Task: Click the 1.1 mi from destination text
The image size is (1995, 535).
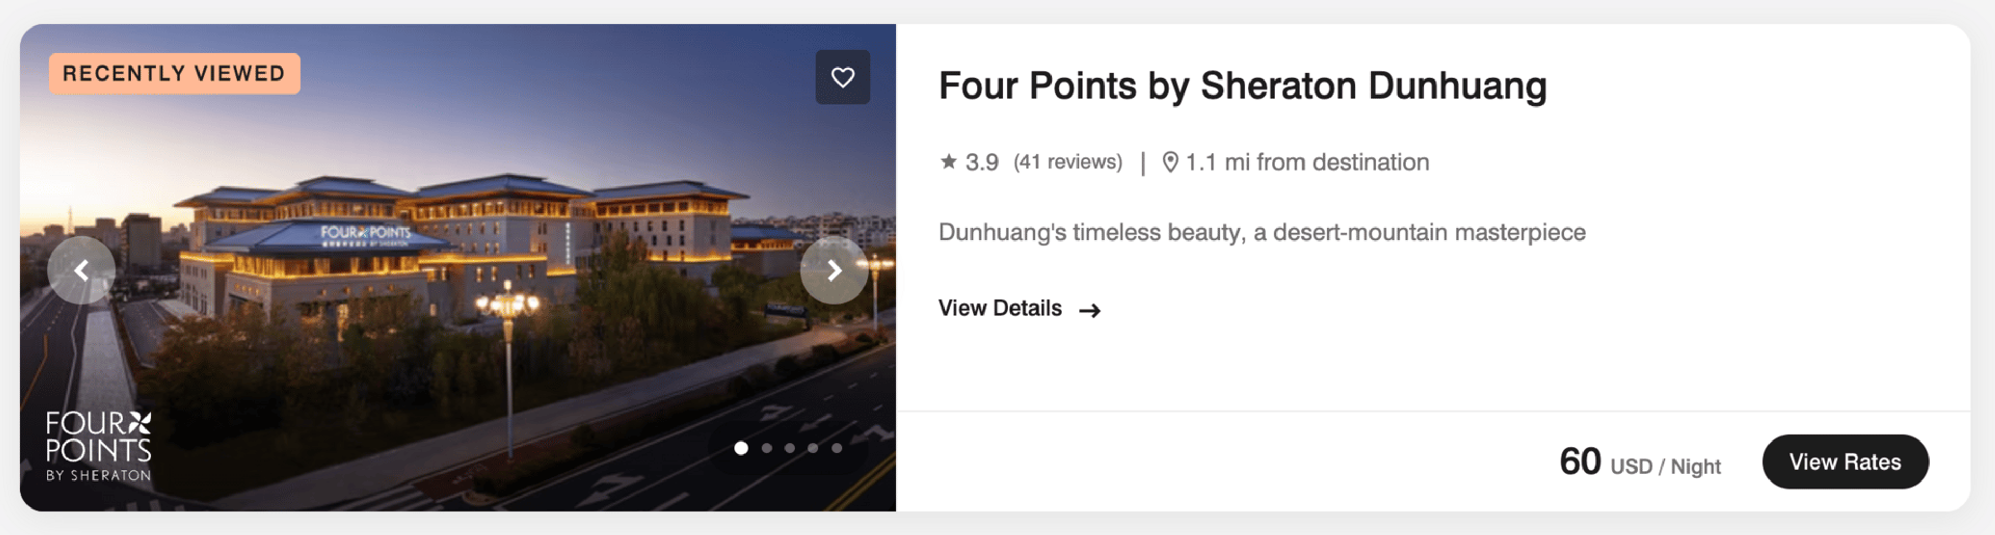Action: [1307, 162]
